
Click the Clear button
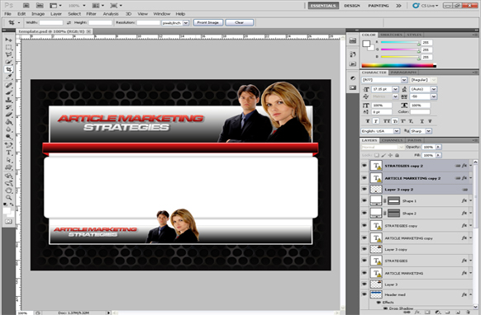click(240, 22)
